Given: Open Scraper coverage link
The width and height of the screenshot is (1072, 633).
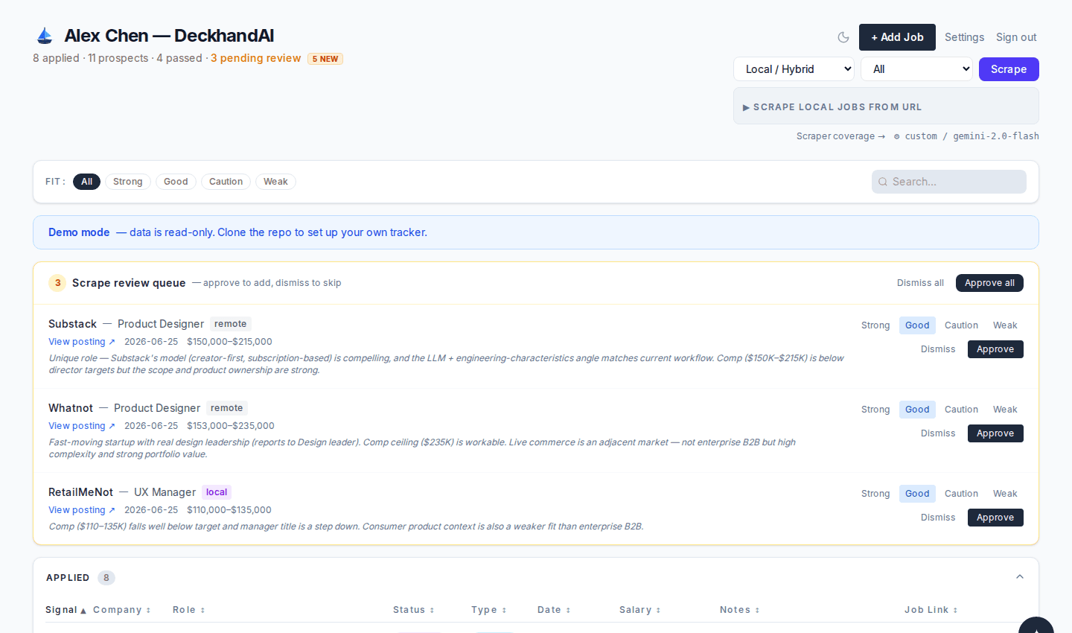Looking at the screenshot, I should click(x=840, y=136).
